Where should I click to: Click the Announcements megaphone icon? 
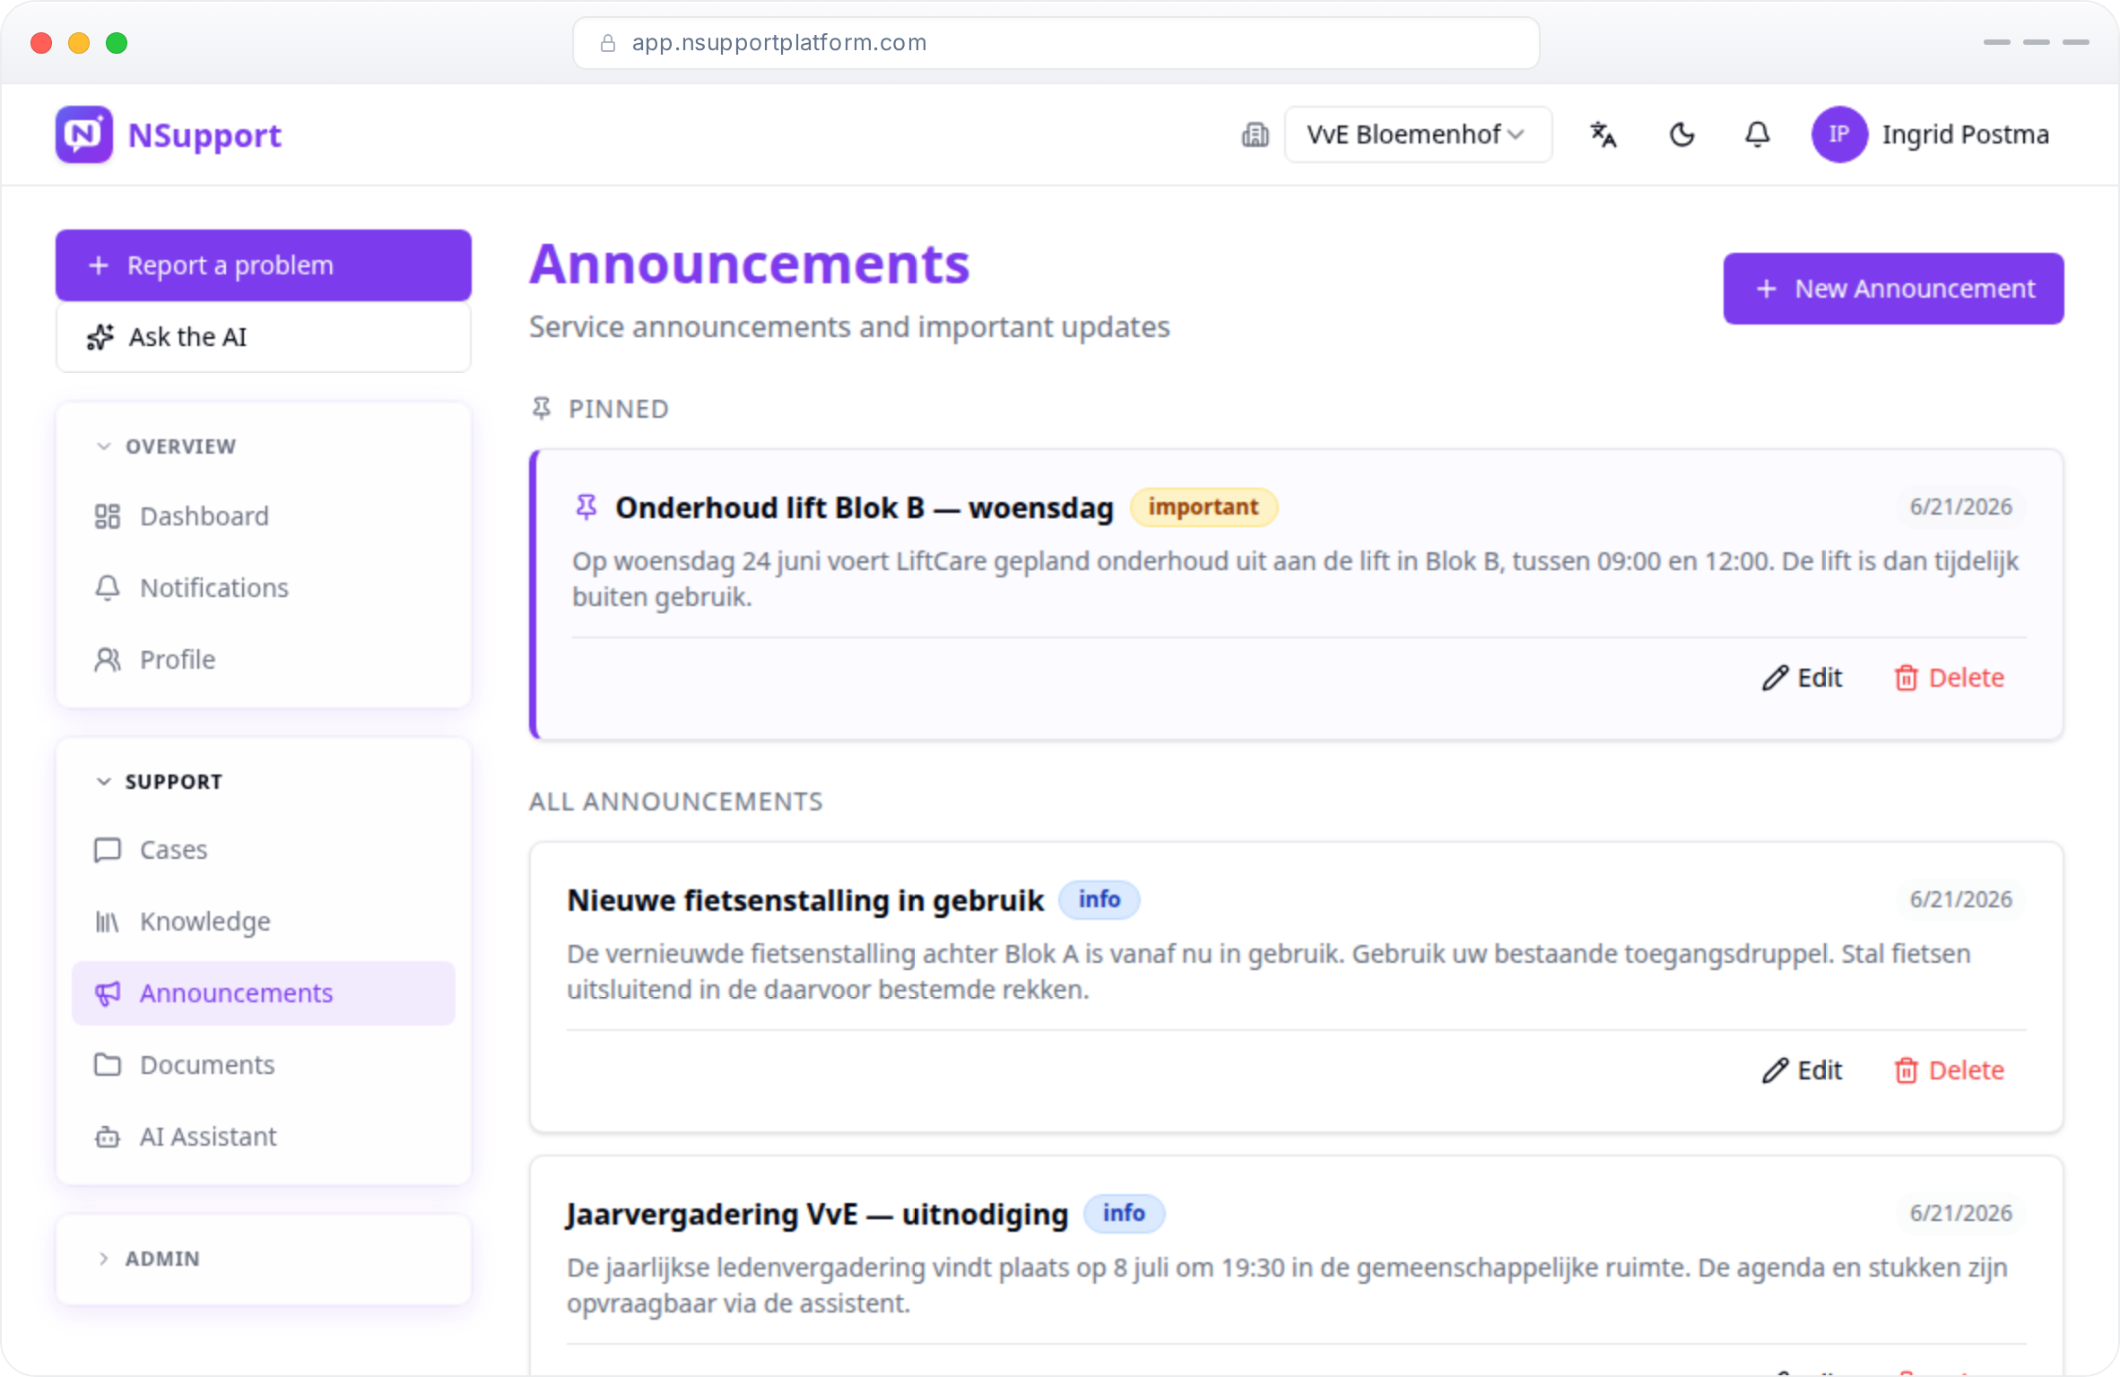click(108, 993)
